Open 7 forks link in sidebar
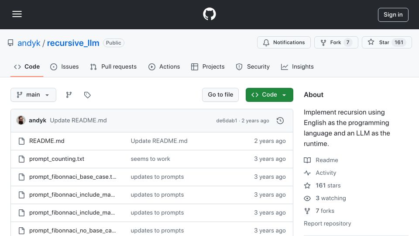419x236 pixels. 325,211
